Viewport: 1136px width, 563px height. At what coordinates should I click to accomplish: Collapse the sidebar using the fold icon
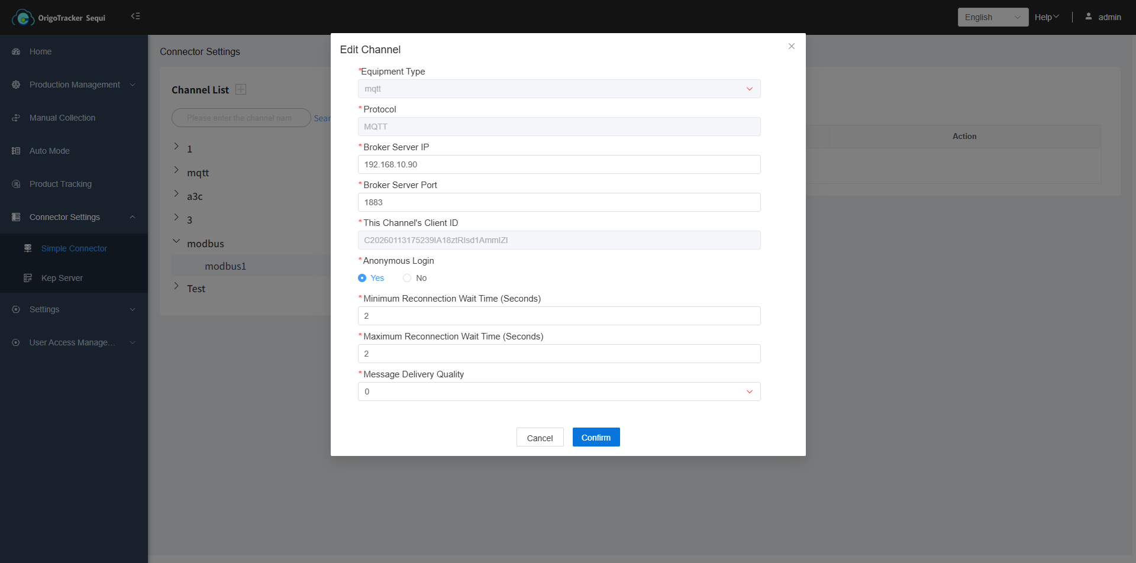(x=135, y=17)
